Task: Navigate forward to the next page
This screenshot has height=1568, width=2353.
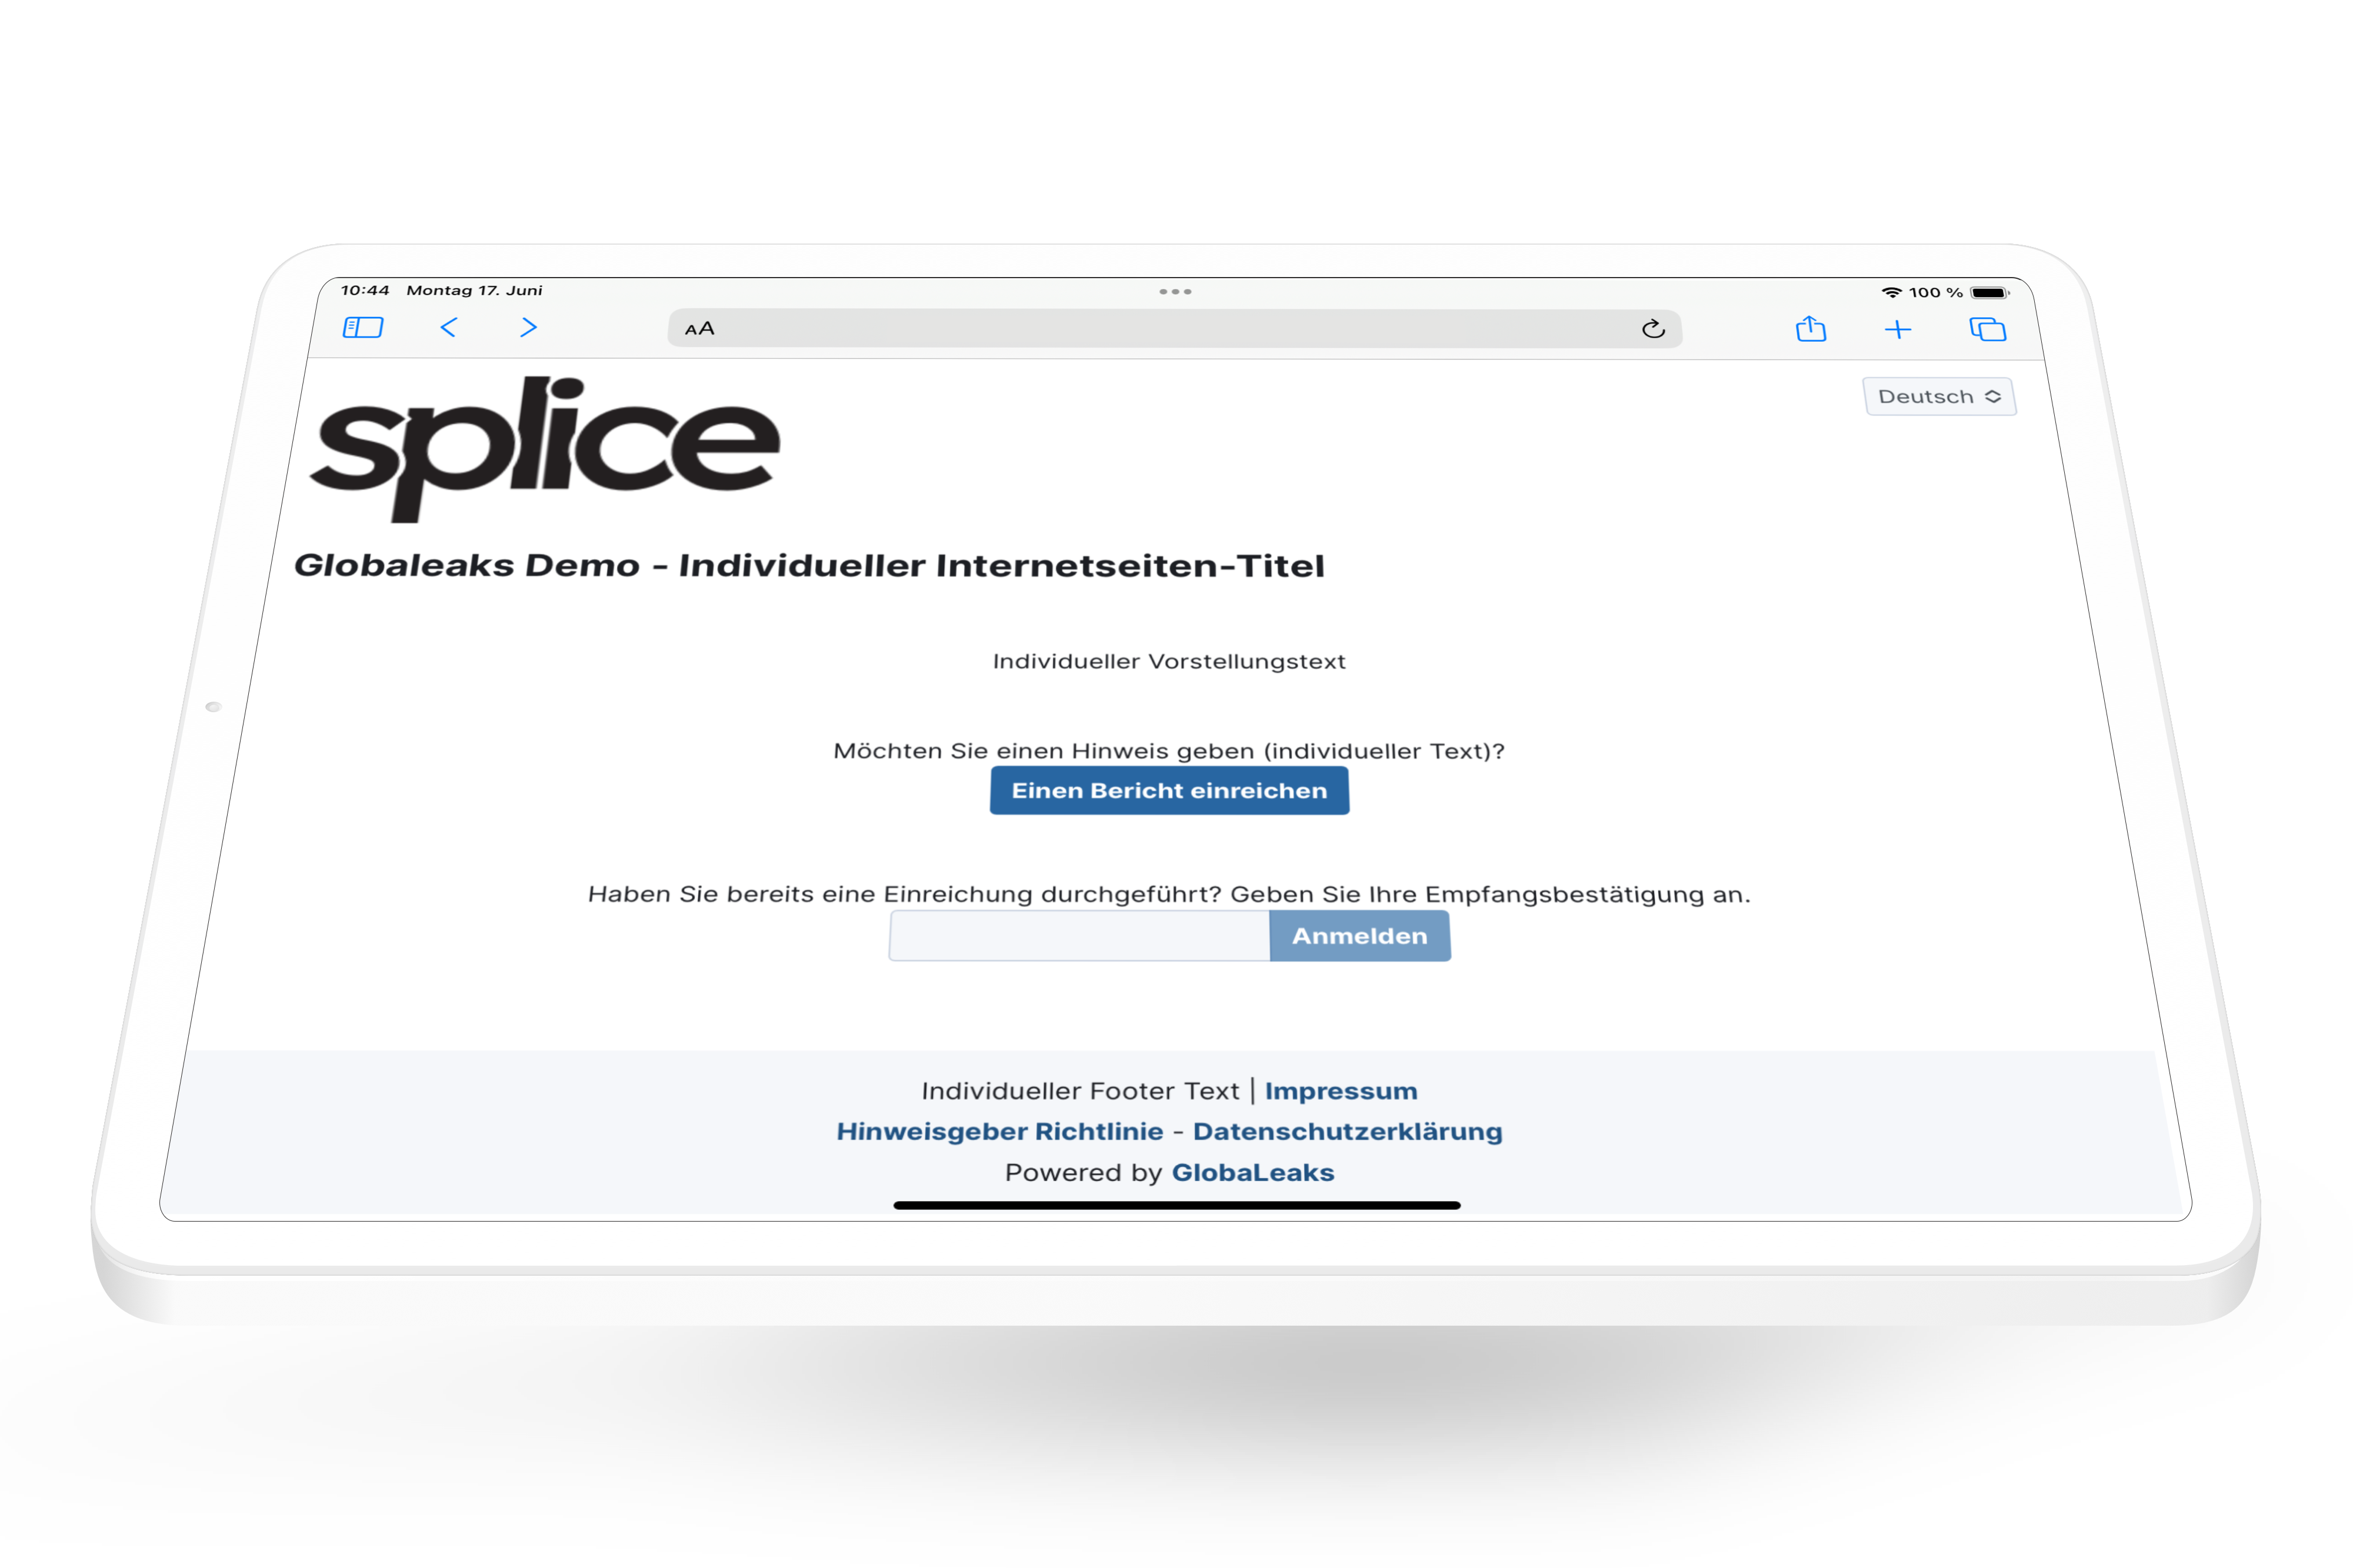Action: point(528,328)
